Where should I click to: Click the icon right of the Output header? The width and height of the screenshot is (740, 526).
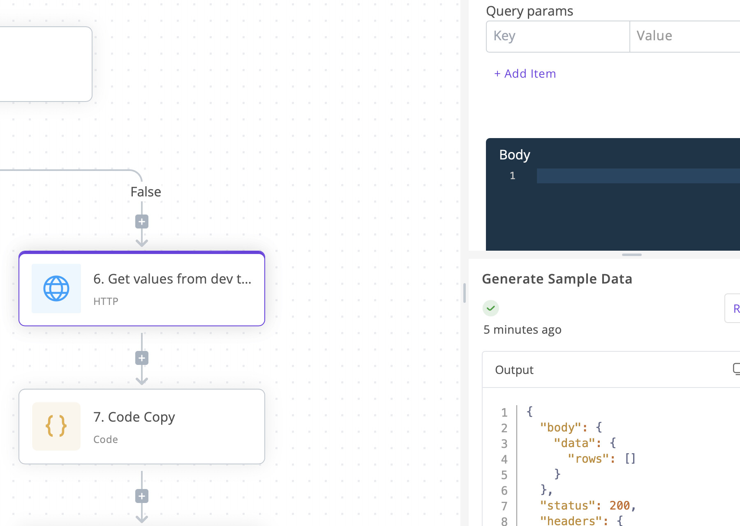736,369
